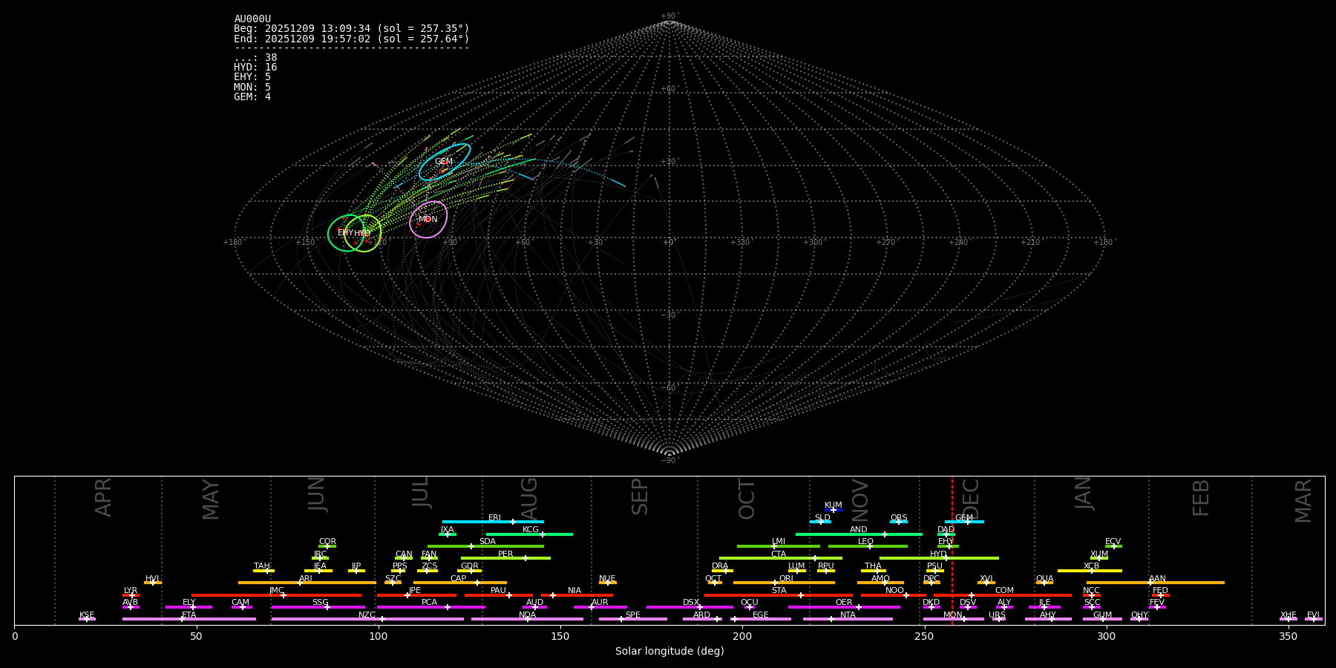Click the 'EHY: 5' count in the legend
1336x668 pixels.
coord(252,77)
